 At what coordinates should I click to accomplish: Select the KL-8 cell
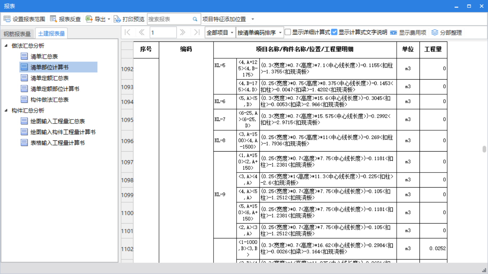[225, 141]
